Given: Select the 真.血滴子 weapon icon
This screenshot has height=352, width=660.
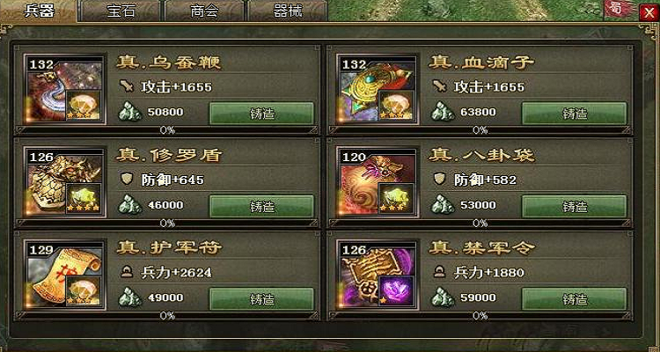Looking at the screenshot, I should (378, 90).
